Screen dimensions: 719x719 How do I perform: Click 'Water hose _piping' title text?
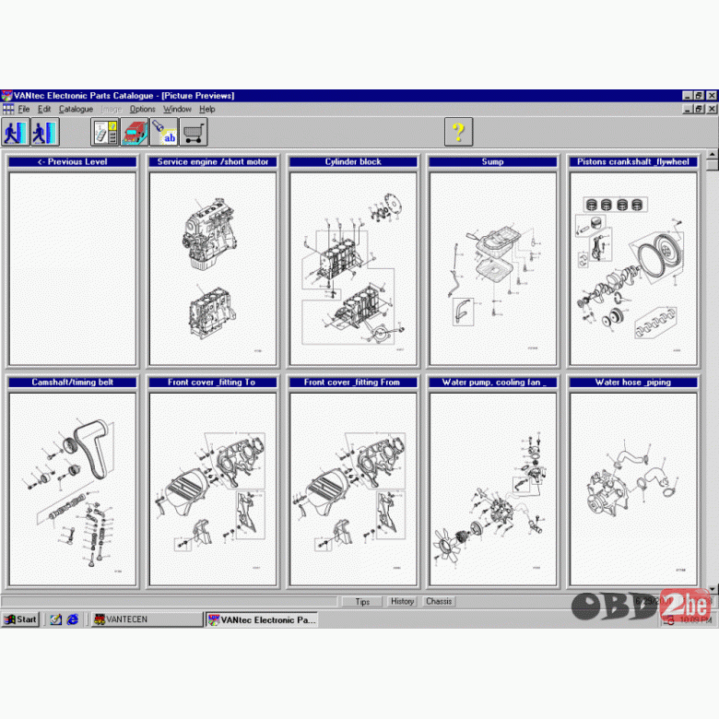click(632, 382)
